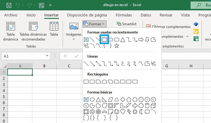Open the Vista tab

tap(185, 15)
